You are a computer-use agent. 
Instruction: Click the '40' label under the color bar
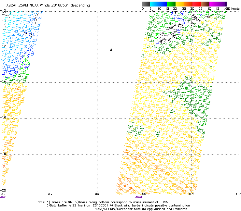pos(209,9)
